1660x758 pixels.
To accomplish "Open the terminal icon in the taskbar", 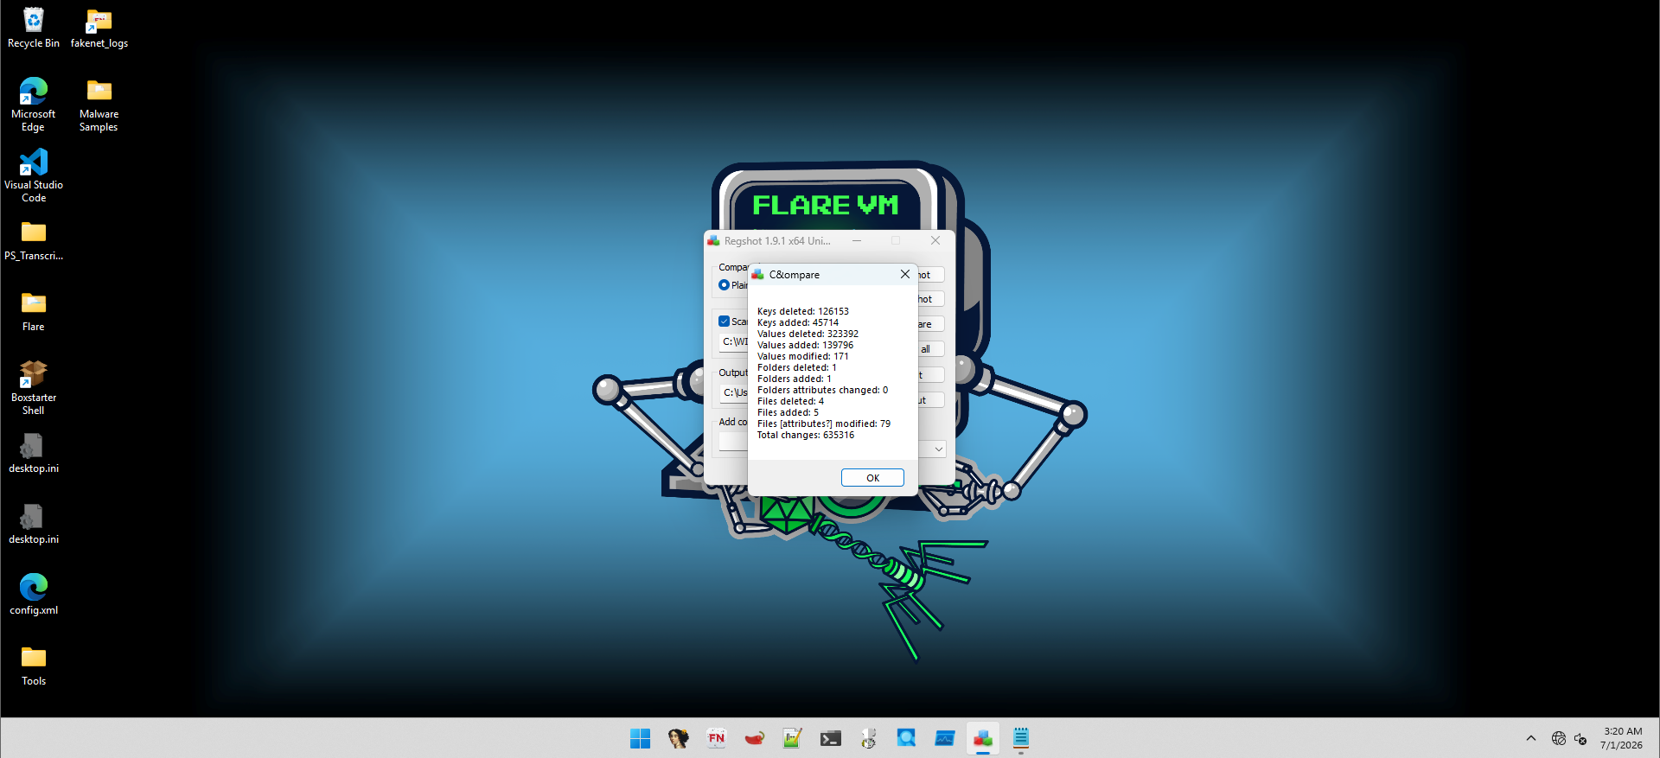I will (830, 738).
